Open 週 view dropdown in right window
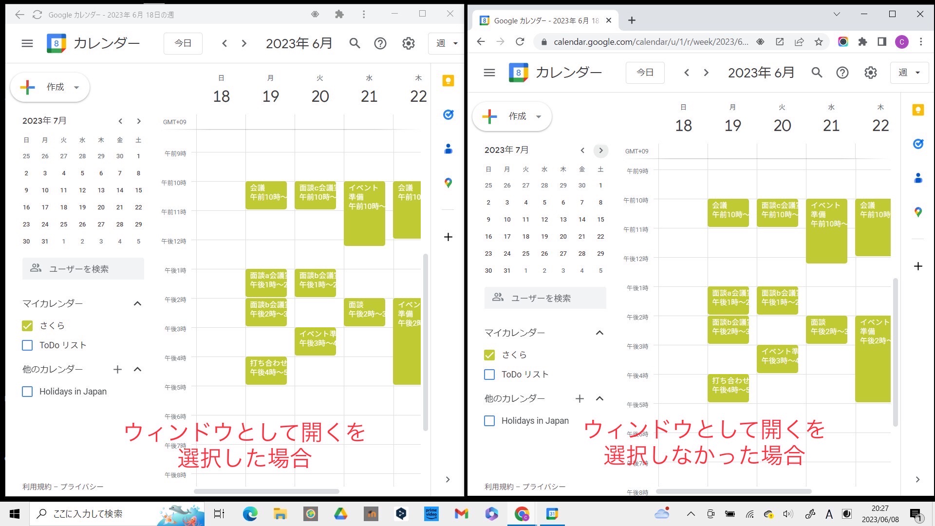 pyautogui.click(x=909, y=73)
